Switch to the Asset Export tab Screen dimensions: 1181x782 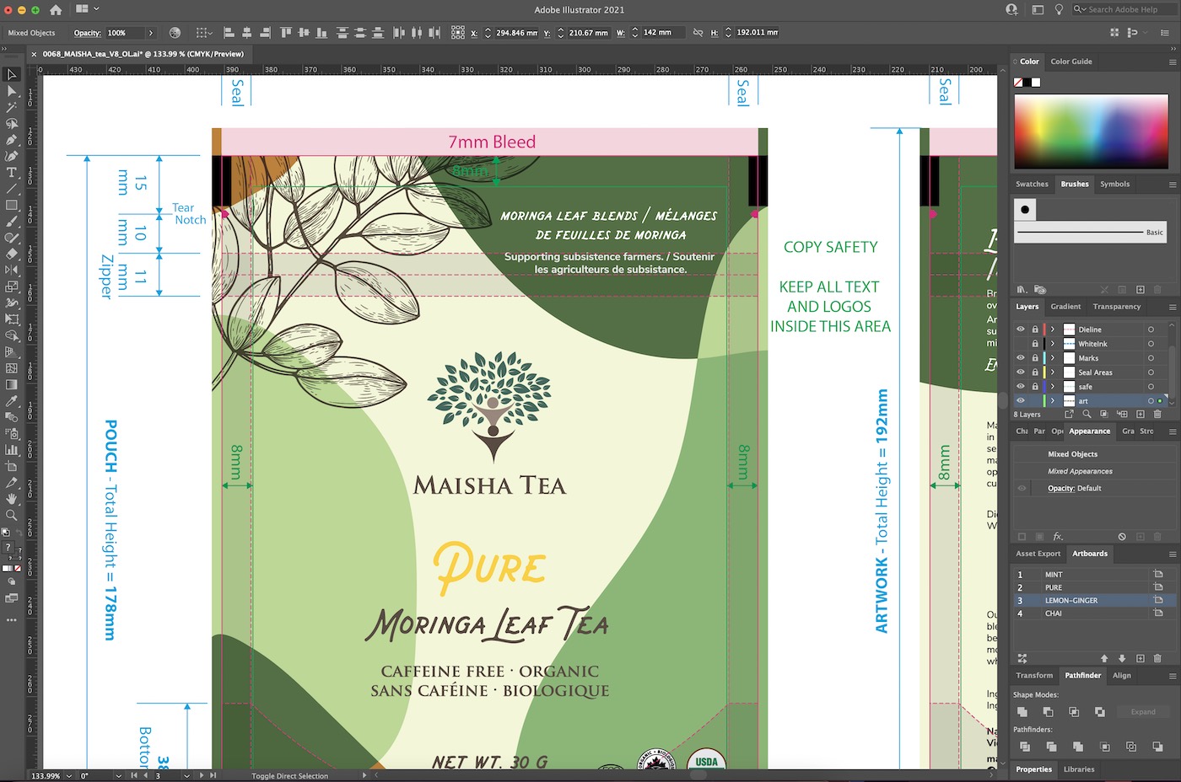pos(1038,554)
